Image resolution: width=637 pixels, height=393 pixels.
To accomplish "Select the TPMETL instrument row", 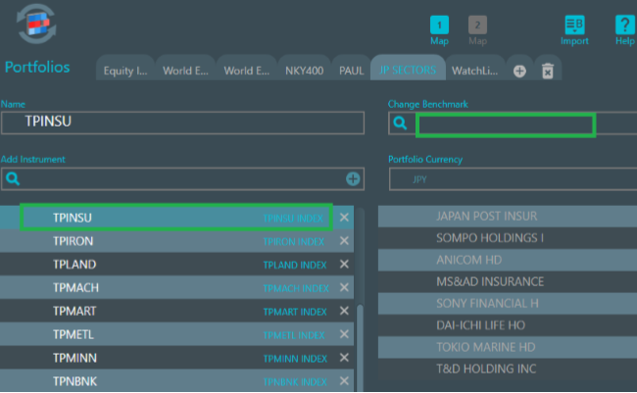I will 176,334.
